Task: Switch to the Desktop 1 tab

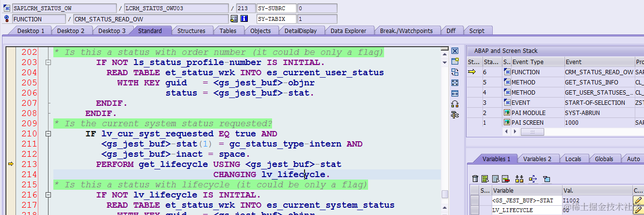Action: coord(31,31)
